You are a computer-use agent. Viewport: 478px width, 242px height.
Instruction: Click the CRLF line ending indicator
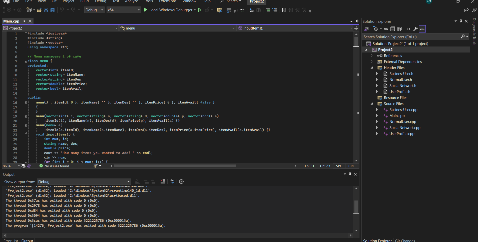point(352,166)
